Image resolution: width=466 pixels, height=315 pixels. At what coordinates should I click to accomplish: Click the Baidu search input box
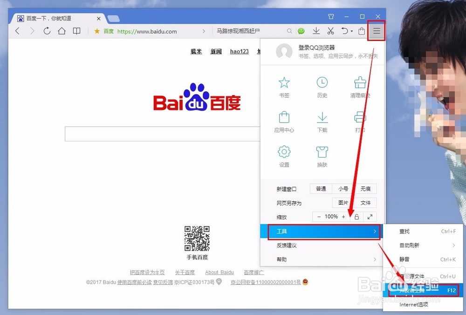tap(163, 134)
